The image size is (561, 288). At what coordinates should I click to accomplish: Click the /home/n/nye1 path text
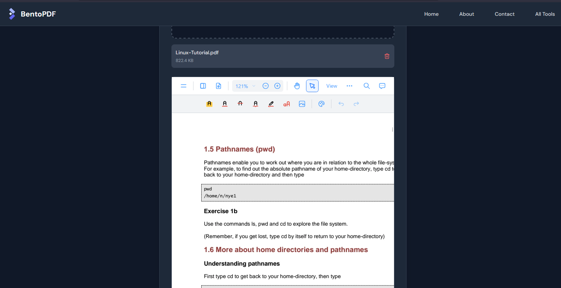click(x=220, y=196)
